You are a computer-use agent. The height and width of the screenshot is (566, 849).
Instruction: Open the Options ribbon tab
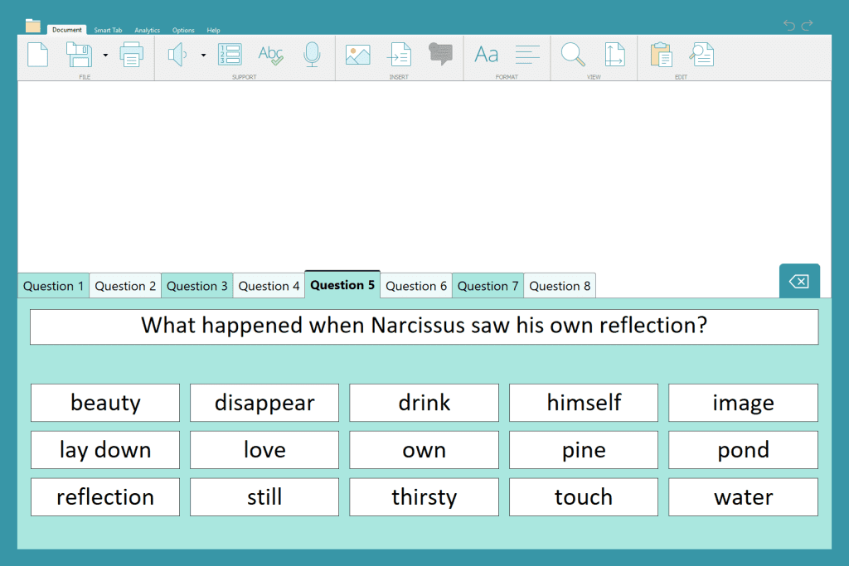(x=183, y=31)
